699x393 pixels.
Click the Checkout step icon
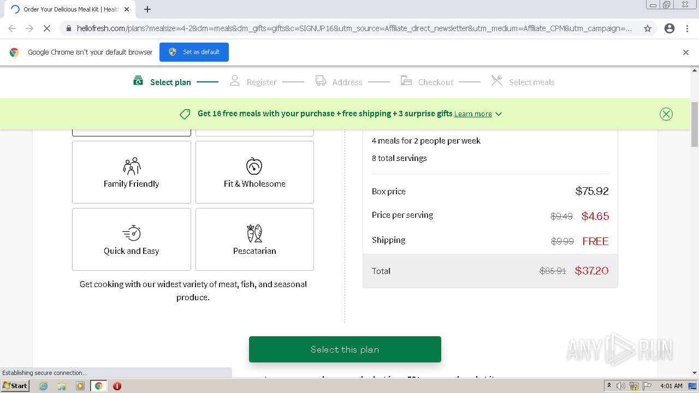[x=406, y=81]
